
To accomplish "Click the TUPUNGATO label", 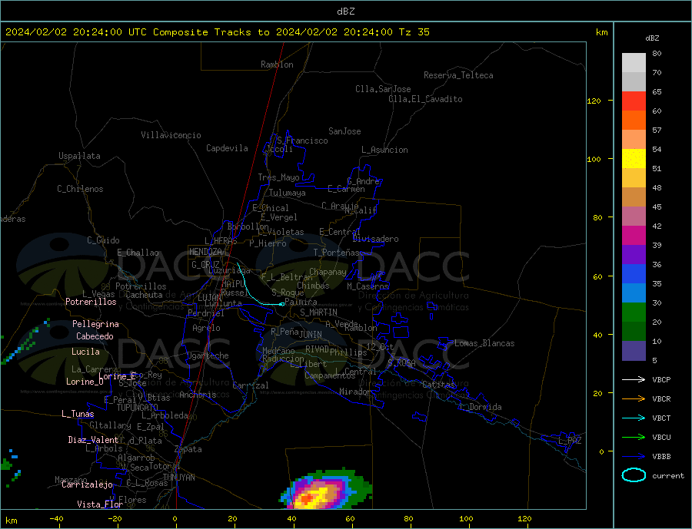I will tap(137, 408).
